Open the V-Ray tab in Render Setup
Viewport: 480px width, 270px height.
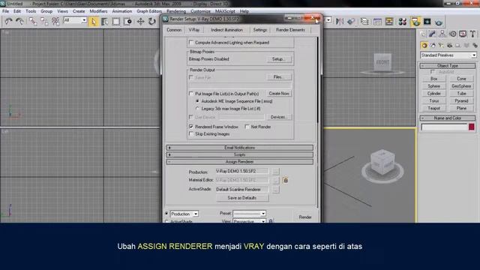193,30
